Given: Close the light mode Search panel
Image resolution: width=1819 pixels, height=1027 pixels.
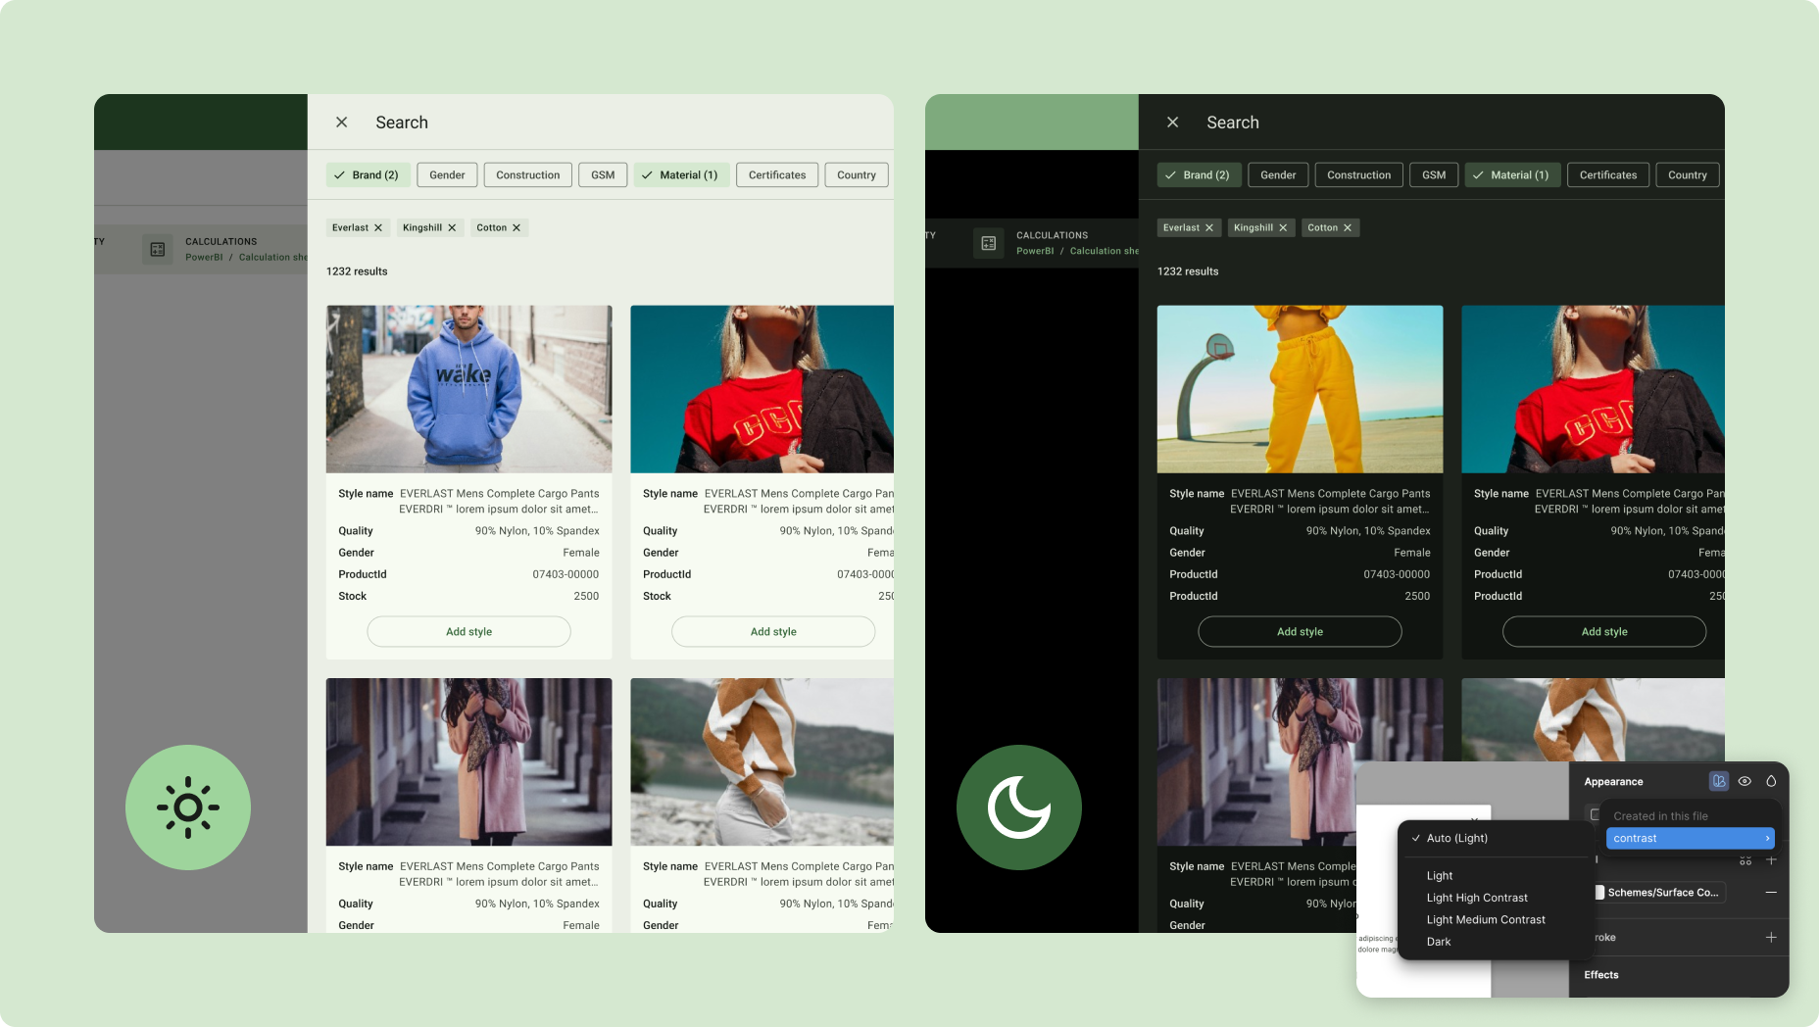Looking at the screenshot, I should coord(341,122).
